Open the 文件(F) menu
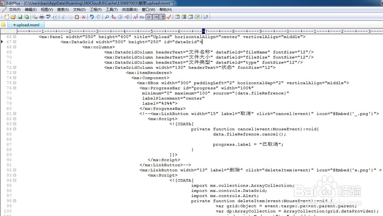383x216 pixels. click(x=15, y=10)
